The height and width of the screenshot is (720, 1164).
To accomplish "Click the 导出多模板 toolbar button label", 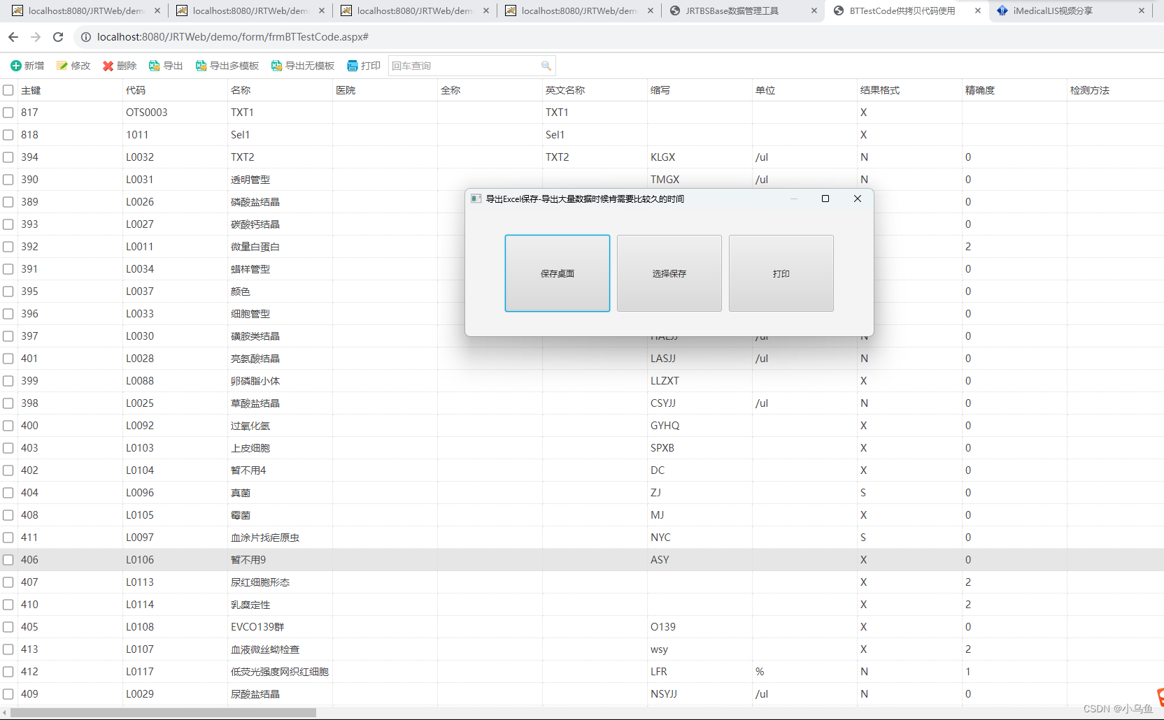I will tap(234, 66).
